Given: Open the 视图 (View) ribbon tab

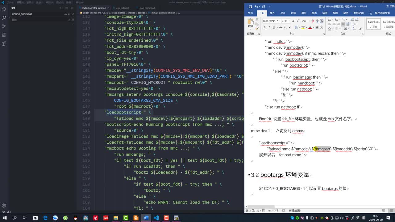Looking at the screenshot, I should tap(335, 13).
